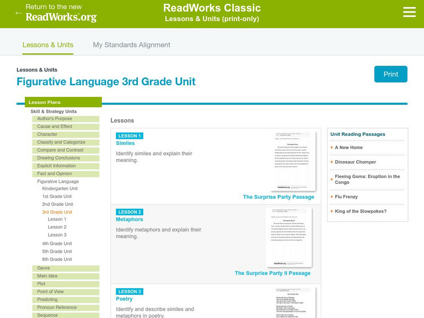The image size is (424, 318).
Task: Select the Lesson Plans tab header
Action: 63,102
